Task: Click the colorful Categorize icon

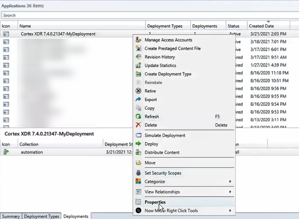Action: [x=139, y=181]
